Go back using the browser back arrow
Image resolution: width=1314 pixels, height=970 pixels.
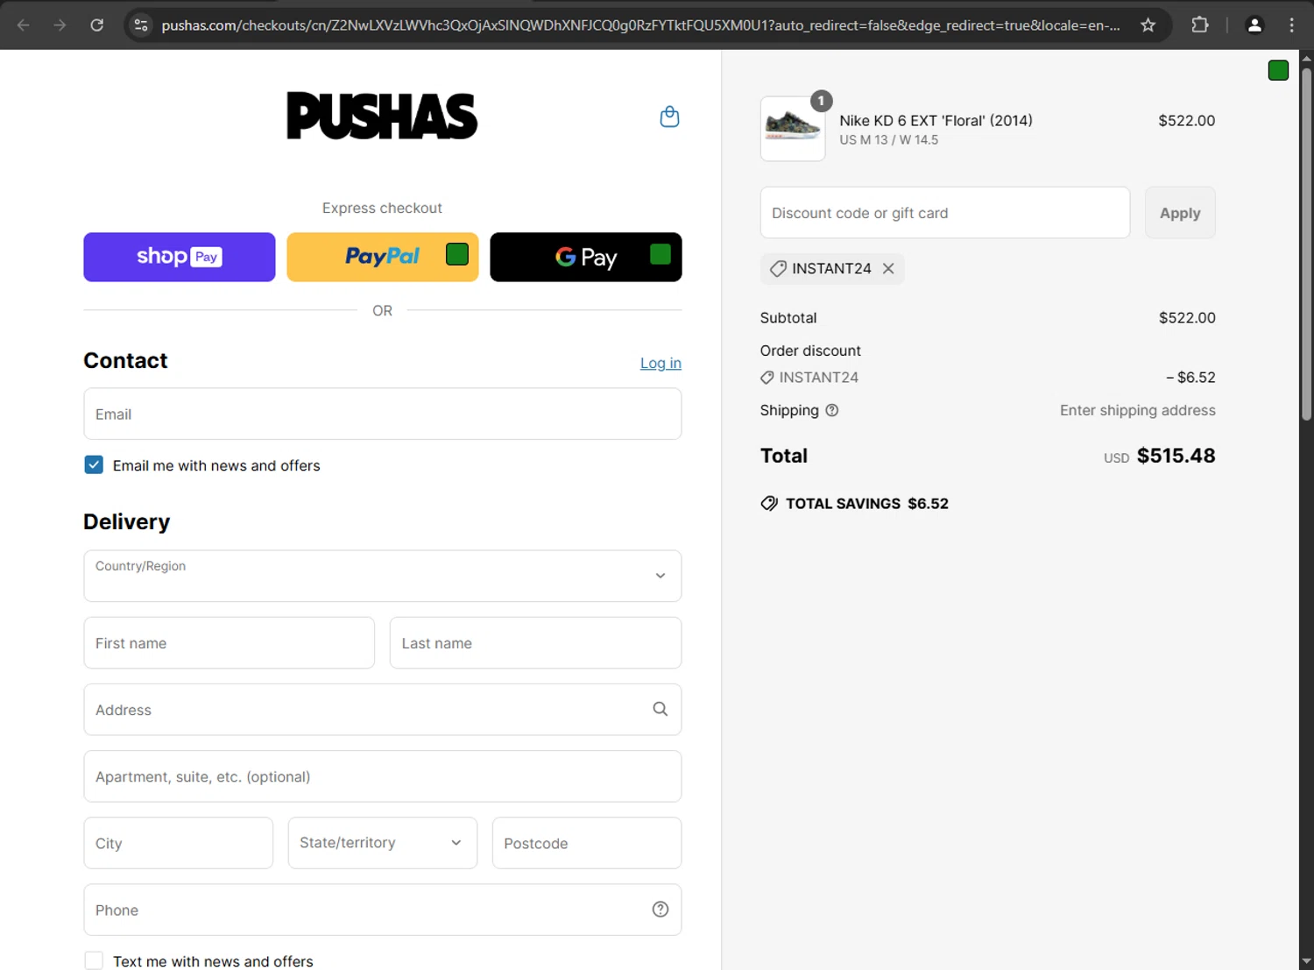(x=24, y=25)
